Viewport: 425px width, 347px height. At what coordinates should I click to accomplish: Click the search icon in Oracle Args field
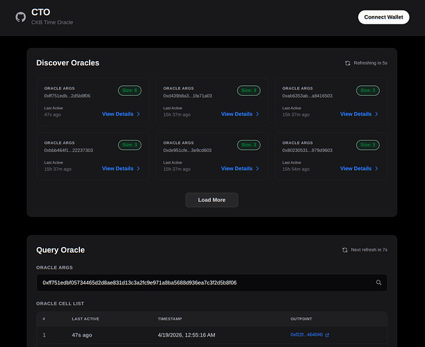[x=378, y=282]
